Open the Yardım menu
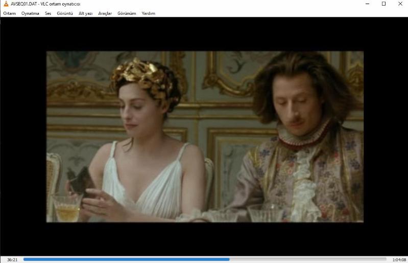The width and height of the screenshot is (408, 263). (148, 13)
